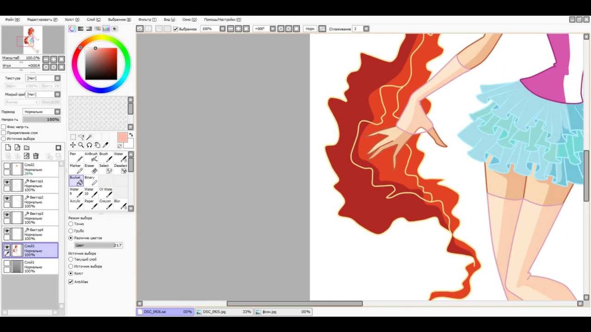Toggle Фикс непр-ть checkbox
The height and width of the screenshot is (332, 591).
[x=4, y=127]
